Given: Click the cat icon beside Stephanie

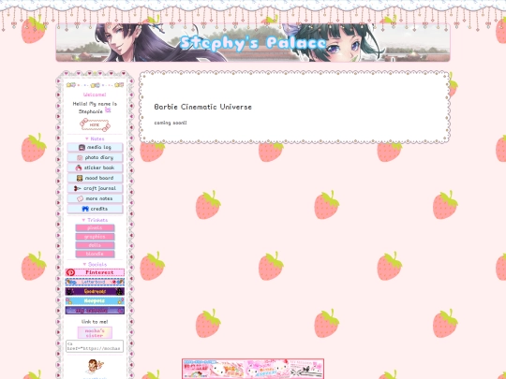Looking at the screenshot, I should pos(108,110).
